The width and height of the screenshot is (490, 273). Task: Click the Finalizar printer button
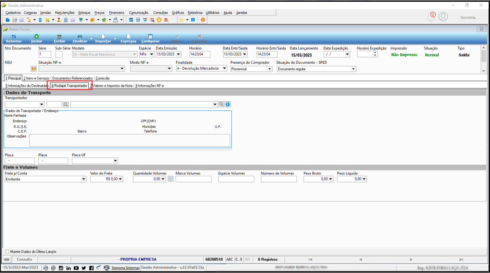pyautogui.click(x=80, y=39)
